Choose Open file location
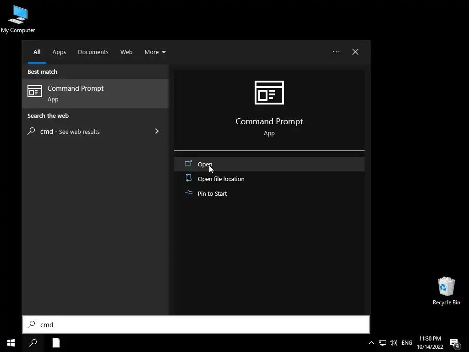This screenshot has width=469, height=352. 269,179
